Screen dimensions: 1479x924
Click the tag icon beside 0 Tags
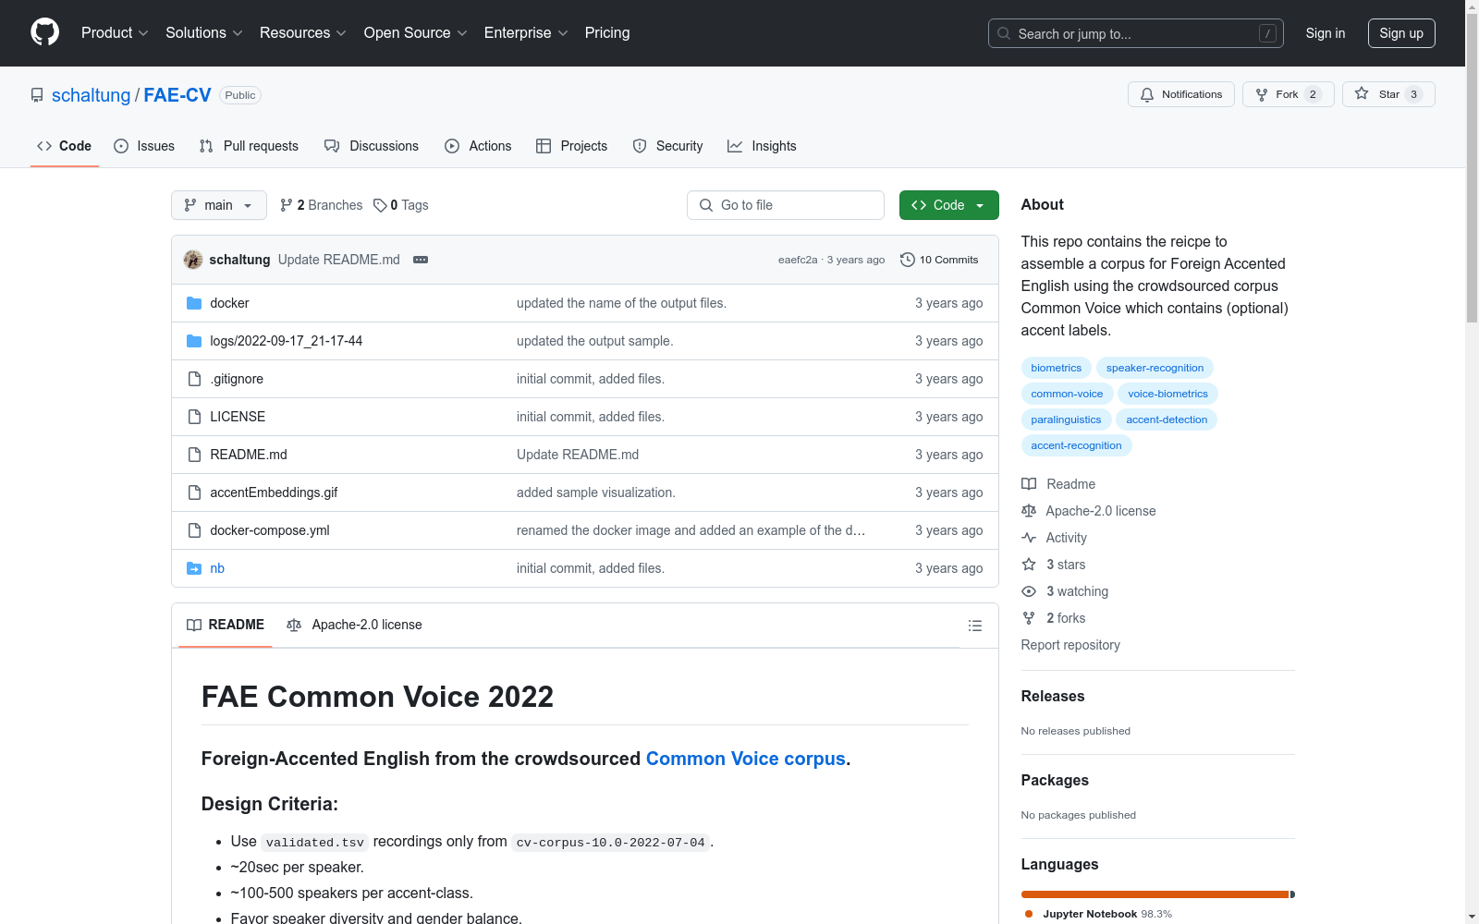click(x=380, y=205)
